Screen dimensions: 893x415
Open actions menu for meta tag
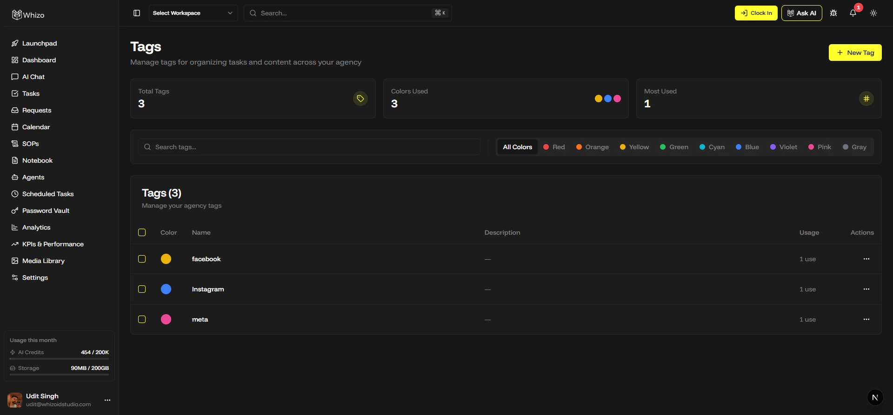pos(866,319)
